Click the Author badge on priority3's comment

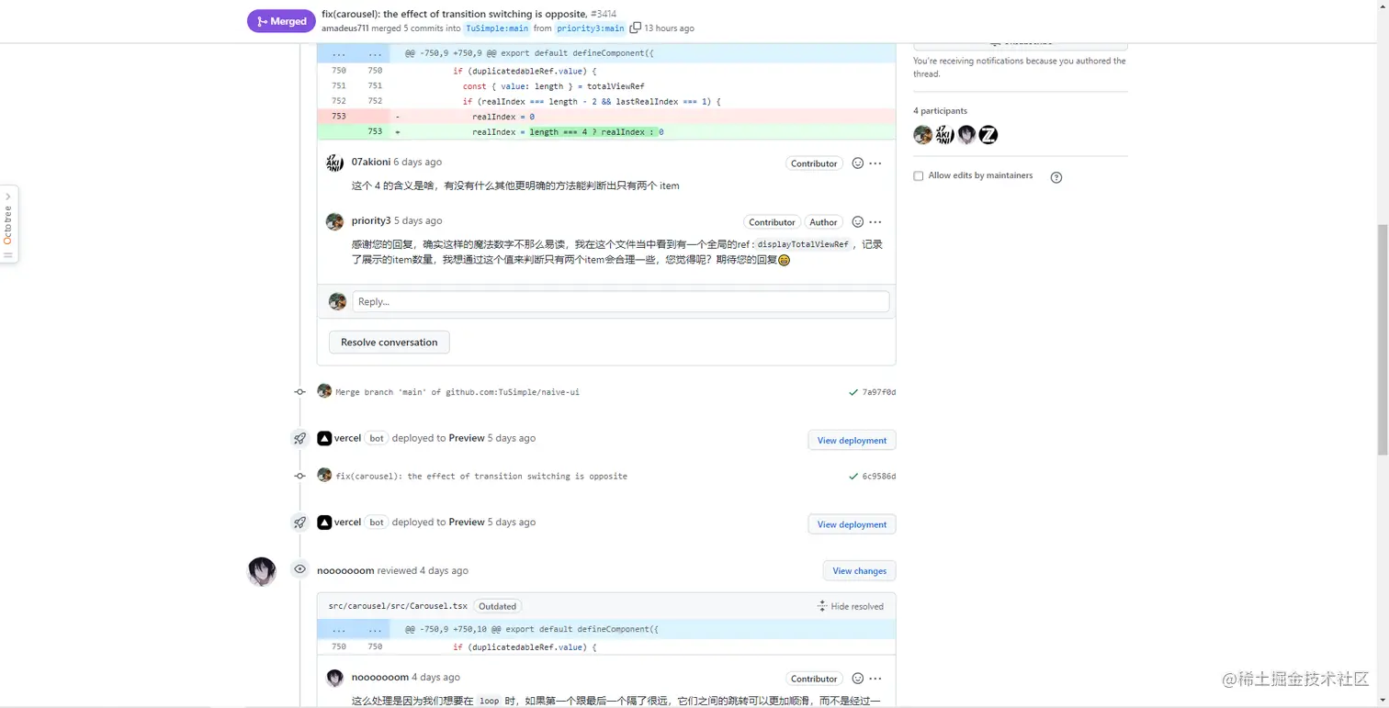[x=823, y=222]
